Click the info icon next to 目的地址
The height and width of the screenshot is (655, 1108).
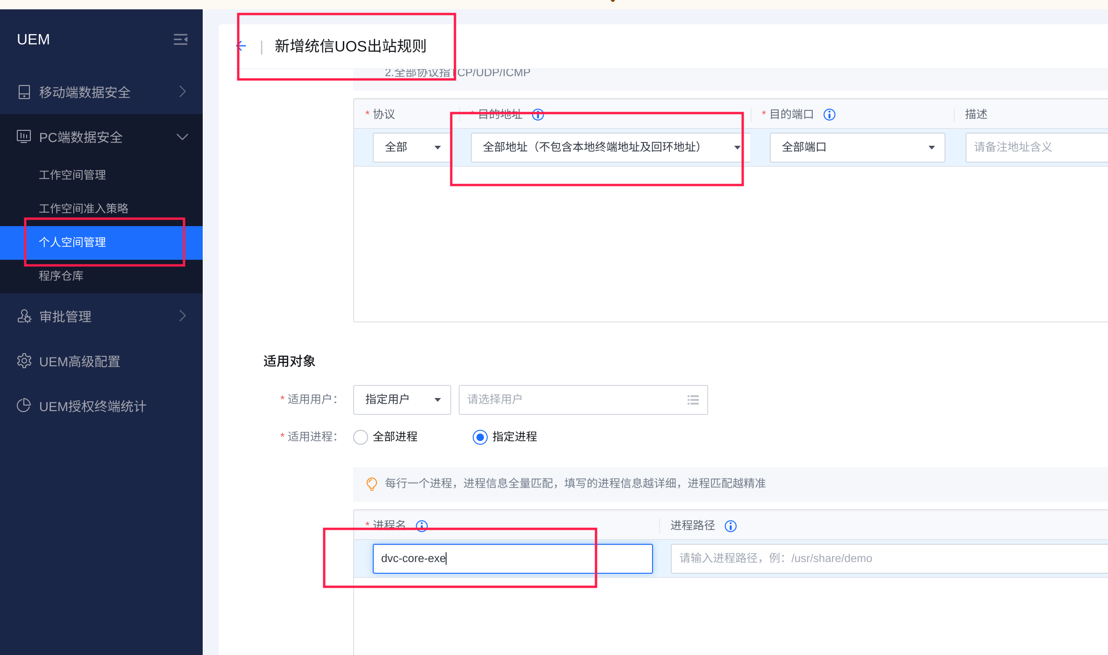tap(538, 114)
